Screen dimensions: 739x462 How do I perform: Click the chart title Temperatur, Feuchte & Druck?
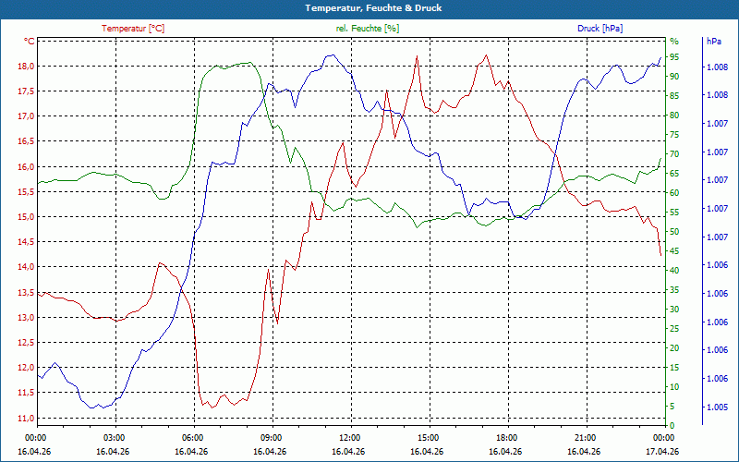(x=373, y=8)
